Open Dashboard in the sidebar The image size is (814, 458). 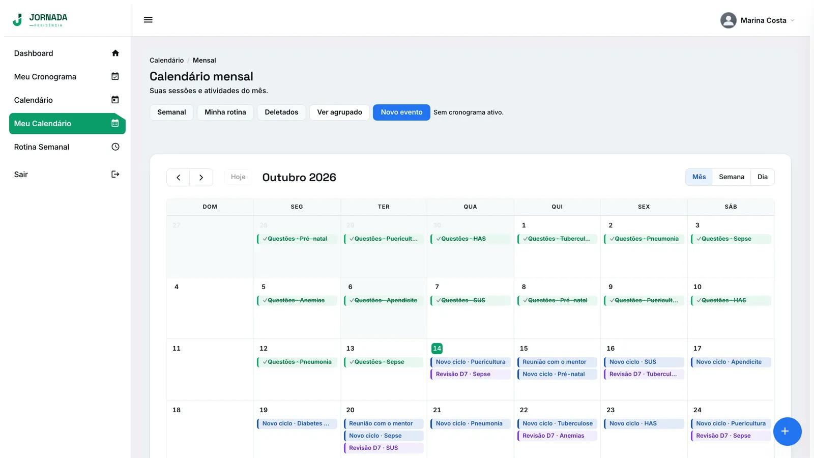(x=67, y=53)
